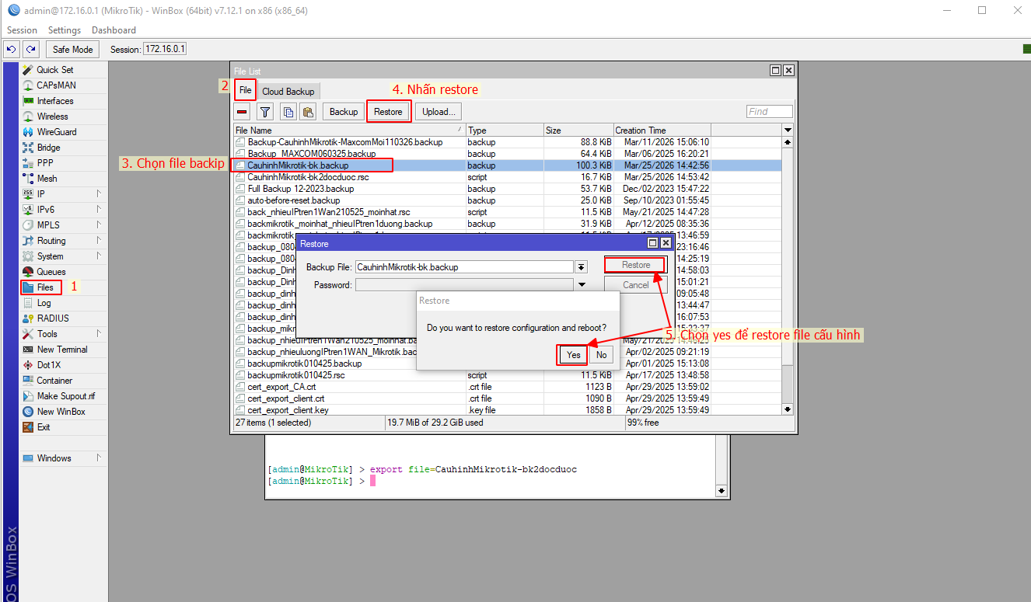Copy files using the copy icon

click(x=288, y=111)
